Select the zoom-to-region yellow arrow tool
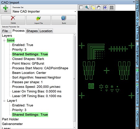Viewport: 140px width, 129px height. (93, 7)
